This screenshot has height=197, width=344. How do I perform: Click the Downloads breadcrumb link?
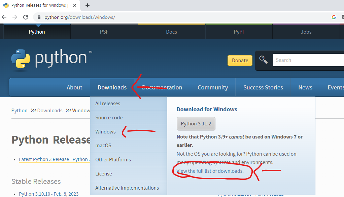(50, 111)
